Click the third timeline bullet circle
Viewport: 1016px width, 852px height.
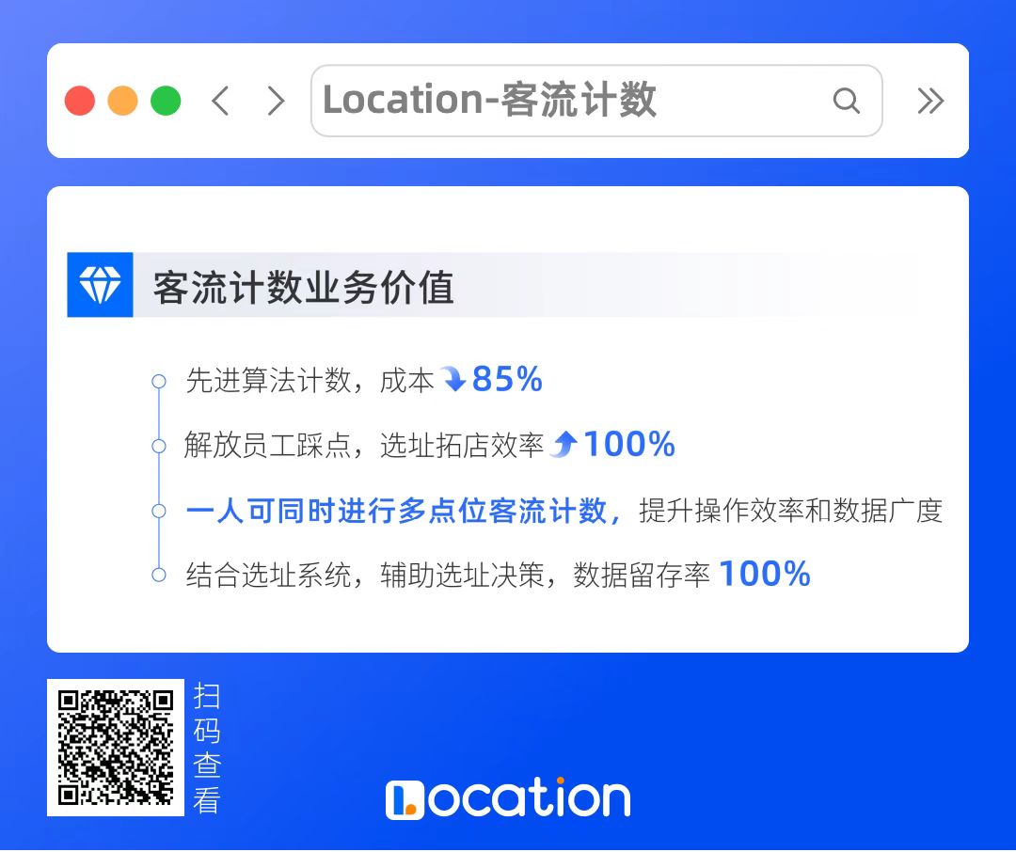point(159,511)
